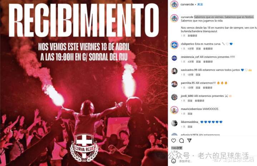This screenshot has width=257, height=166.
Task: Translate the resistencia_cef comment with 查看翻译
Action: pos(208,62)
